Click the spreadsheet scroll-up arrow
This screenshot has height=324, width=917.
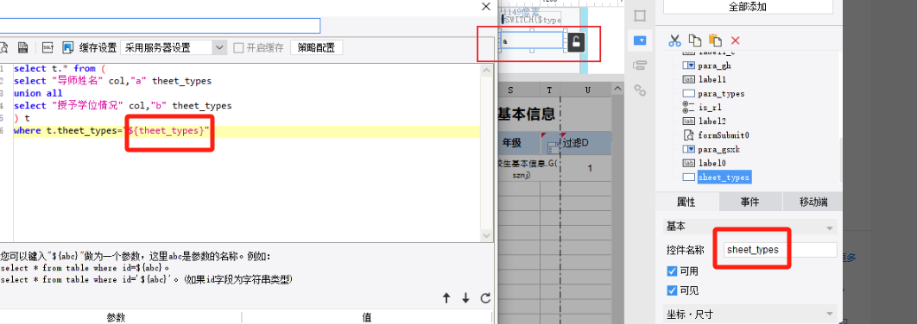(617, 89)
